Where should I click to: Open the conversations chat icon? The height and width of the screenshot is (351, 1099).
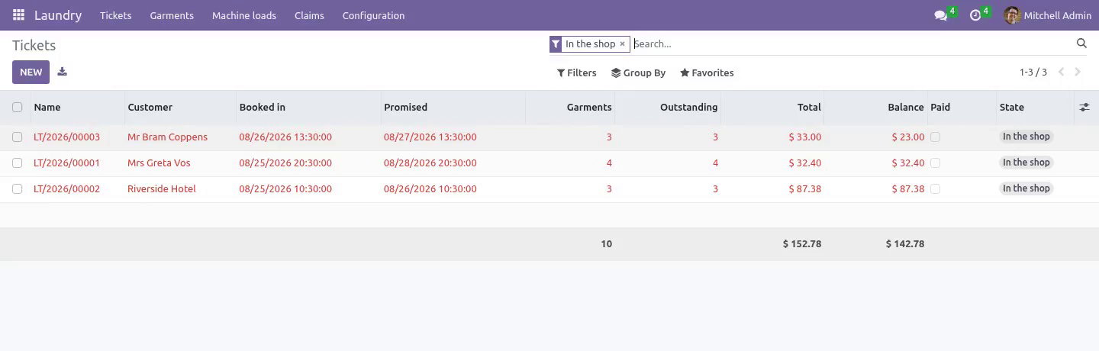940,15
